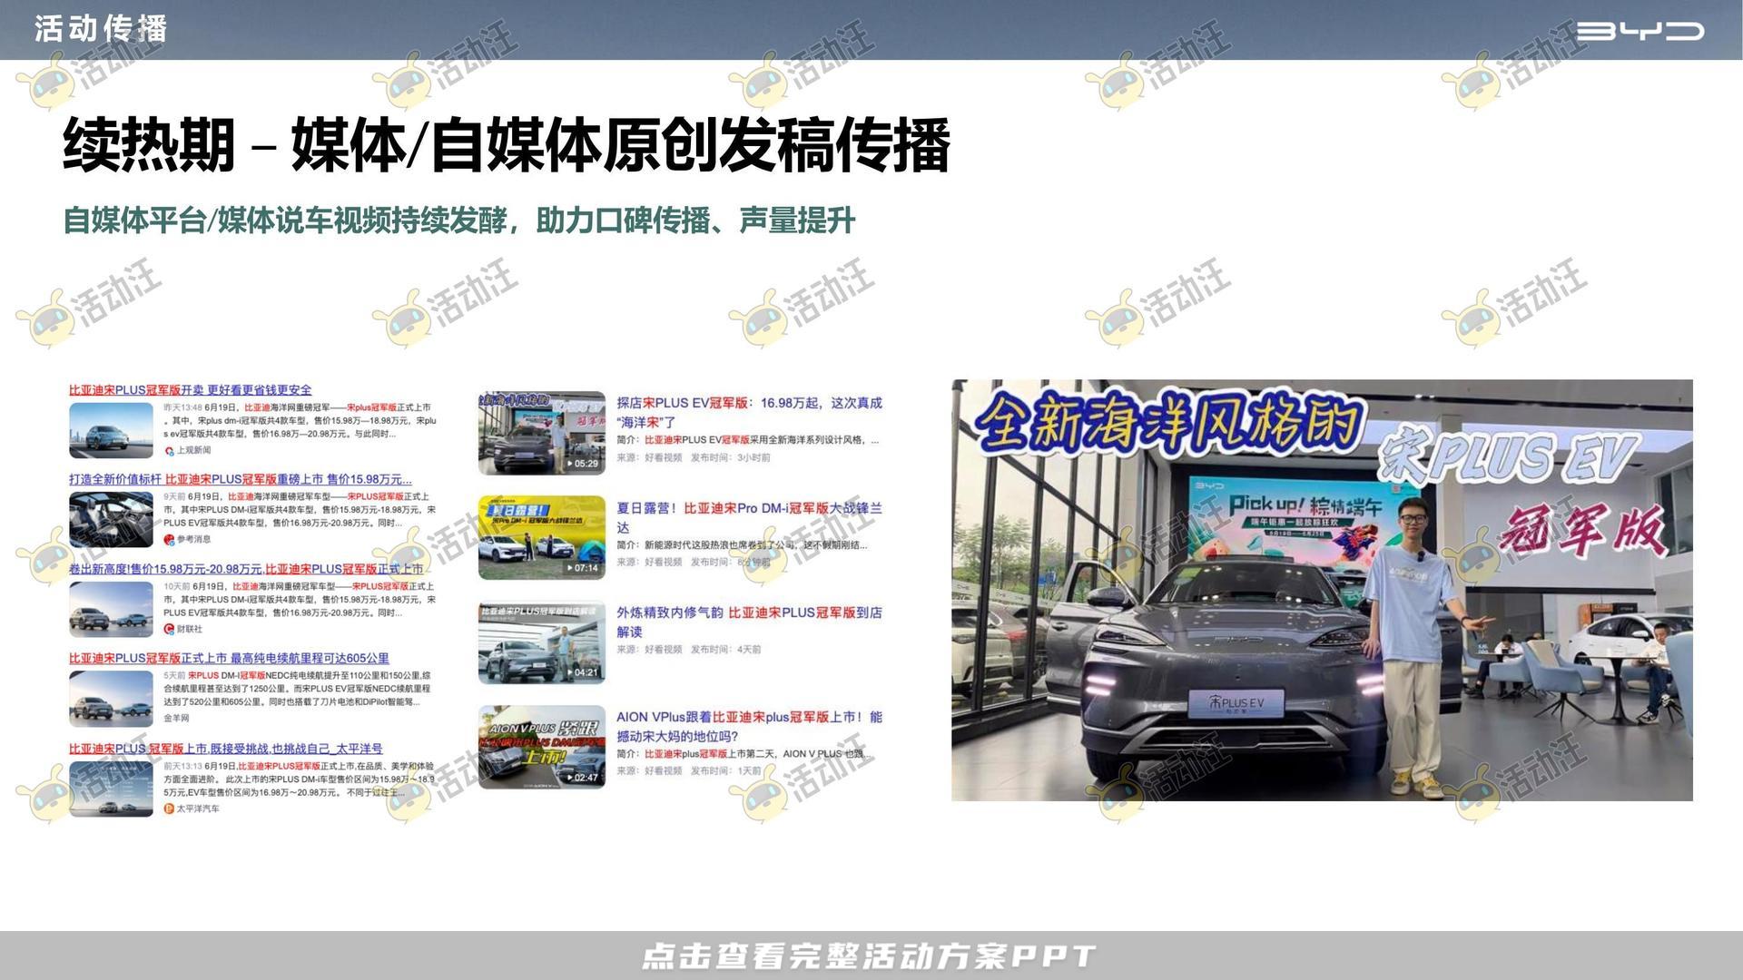Click 上观新闻 source icon

click(x=169, y=451)
